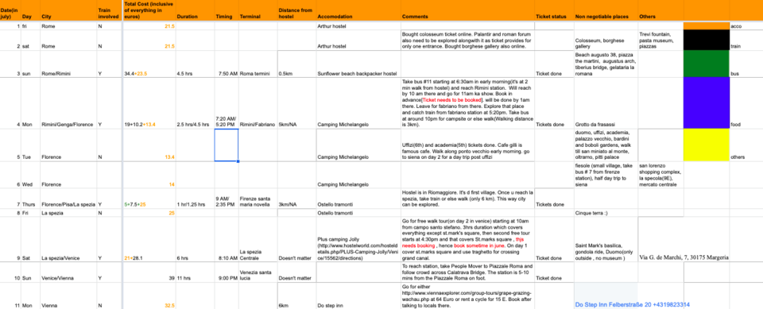This screenshot has height=309, width=763.
Task: Select the black train legend cell
Action: pyautogui.click(x=706, y=40)
